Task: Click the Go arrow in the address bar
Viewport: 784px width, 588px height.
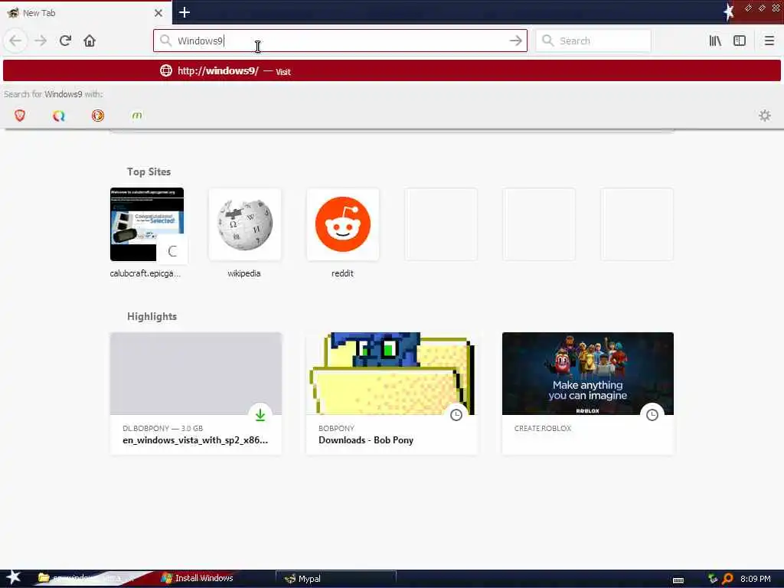Action: pos(515,41)
